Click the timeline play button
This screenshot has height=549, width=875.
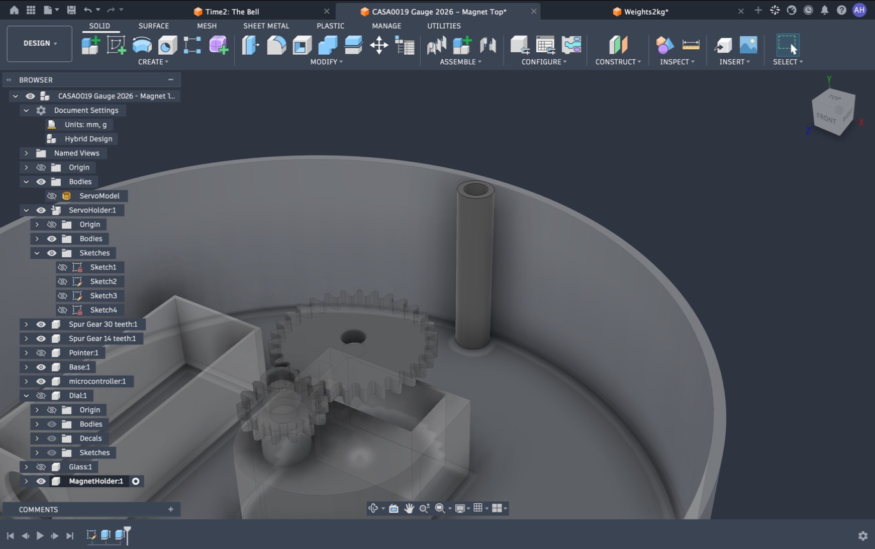coord(40,536)
